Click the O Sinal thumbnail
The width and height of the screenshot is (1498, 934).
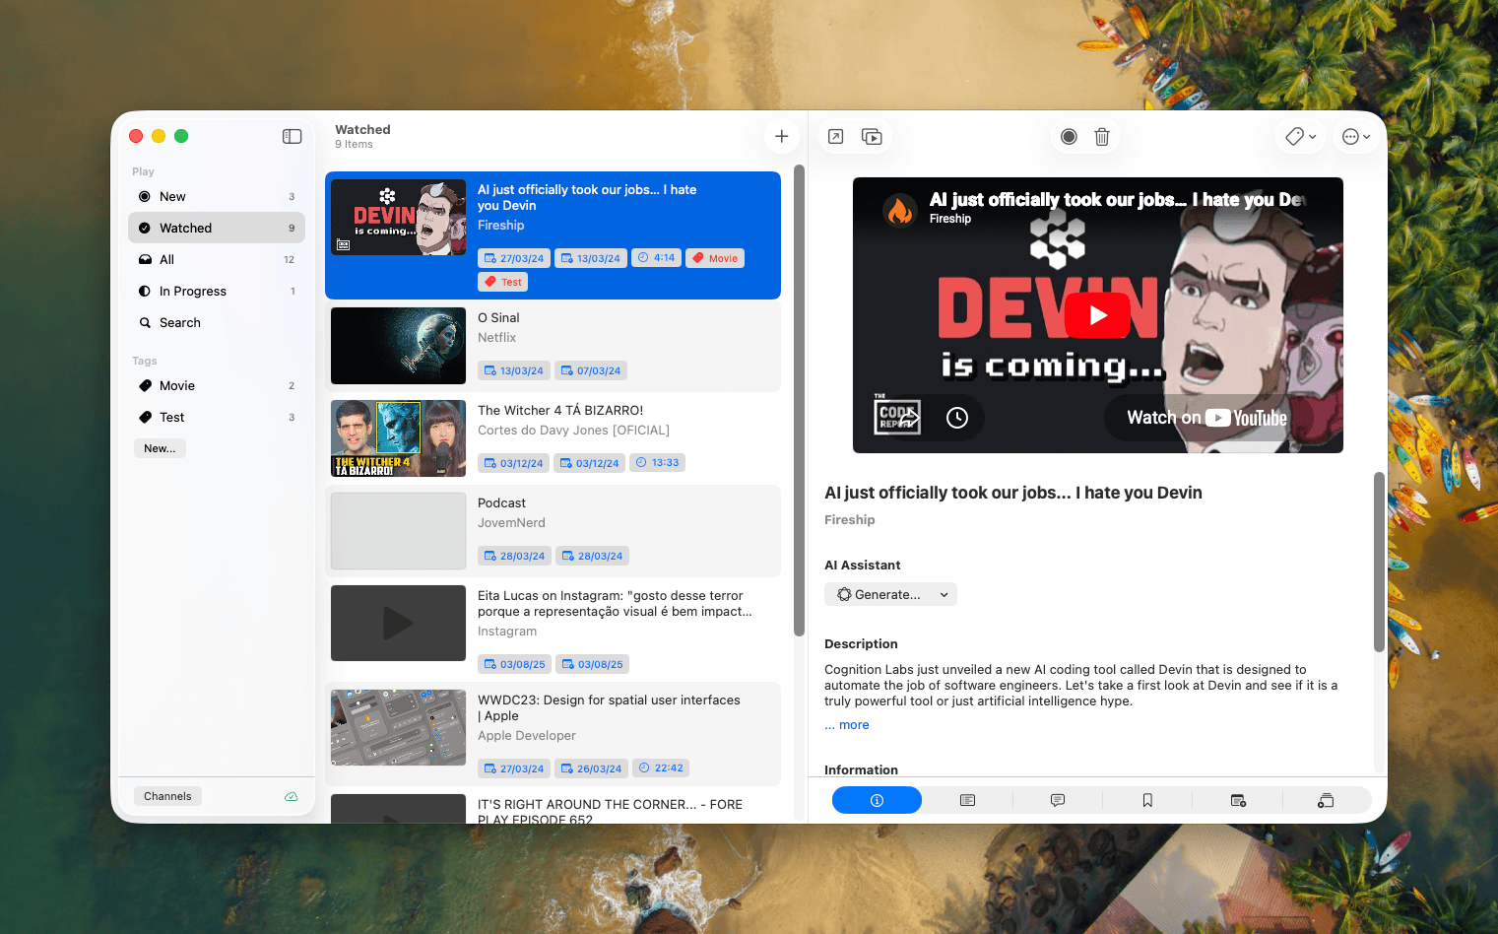398,346
